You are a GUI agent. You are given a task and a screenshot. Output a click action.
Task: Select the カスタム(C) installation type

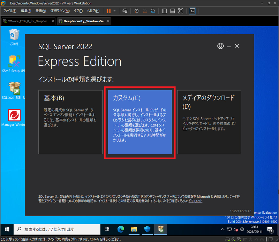click(x=140, y=122)
